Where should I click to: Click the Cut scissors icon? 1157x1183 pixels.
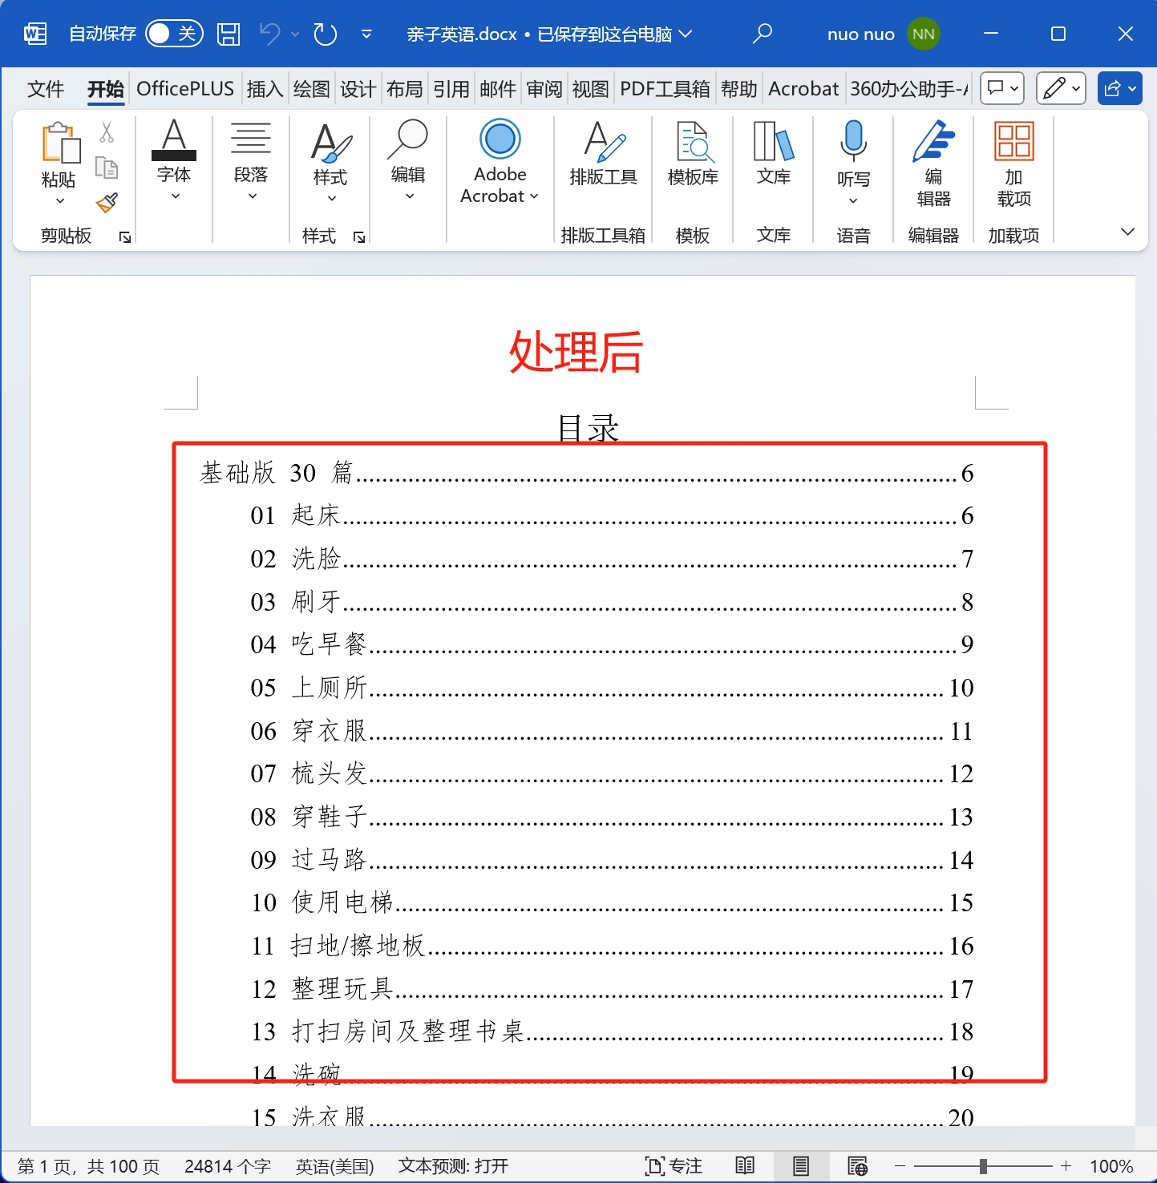(107, 131)
